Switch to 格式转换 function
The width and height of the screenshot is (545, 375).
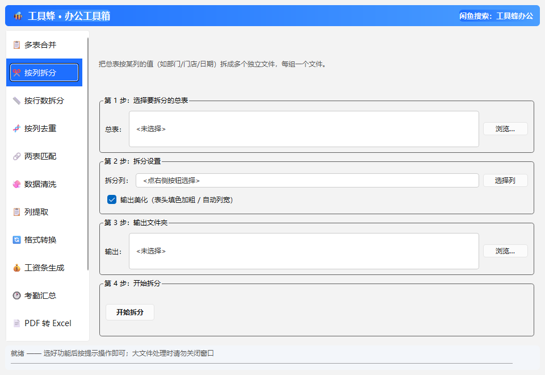pyautogui.click(x=44, y=240)
